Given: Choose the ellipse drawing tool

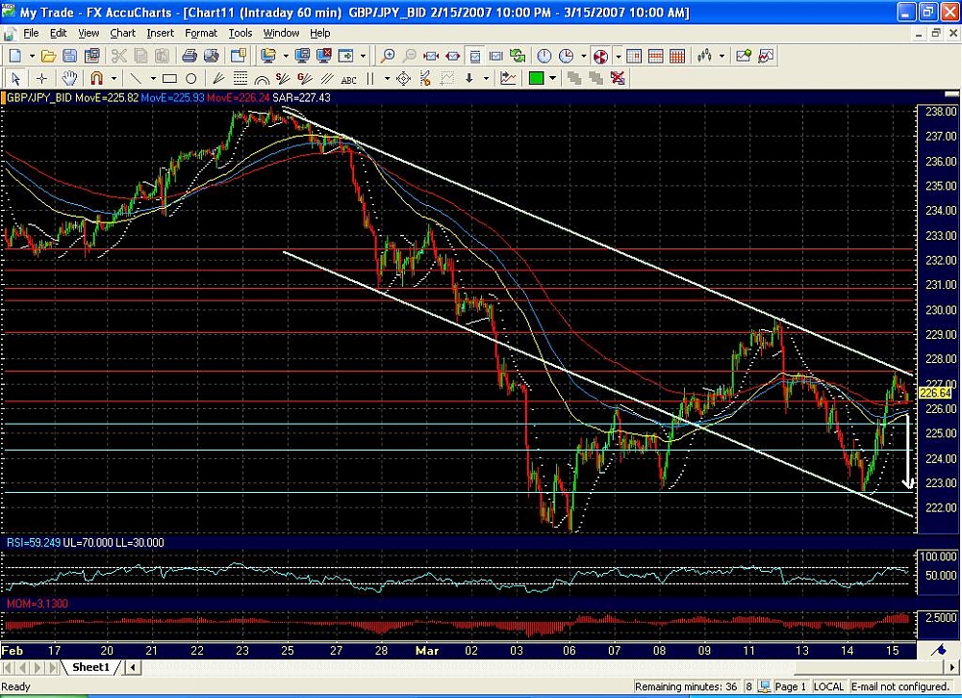Looking at the screenshot, I should coord(190,78).
